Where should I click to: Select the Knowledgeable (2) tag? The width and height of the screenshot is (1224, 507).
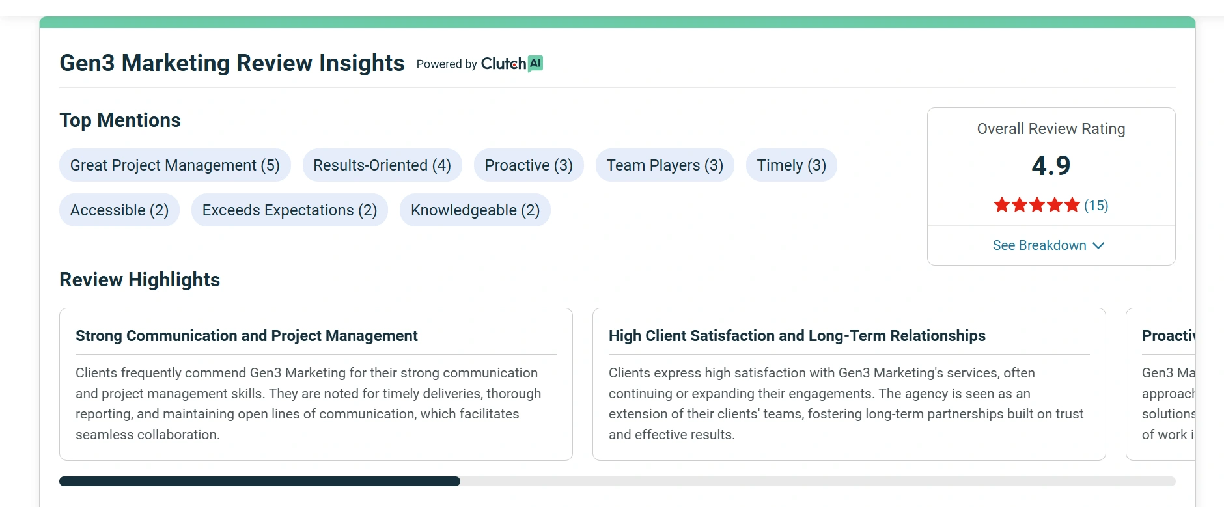pos(475,210)
